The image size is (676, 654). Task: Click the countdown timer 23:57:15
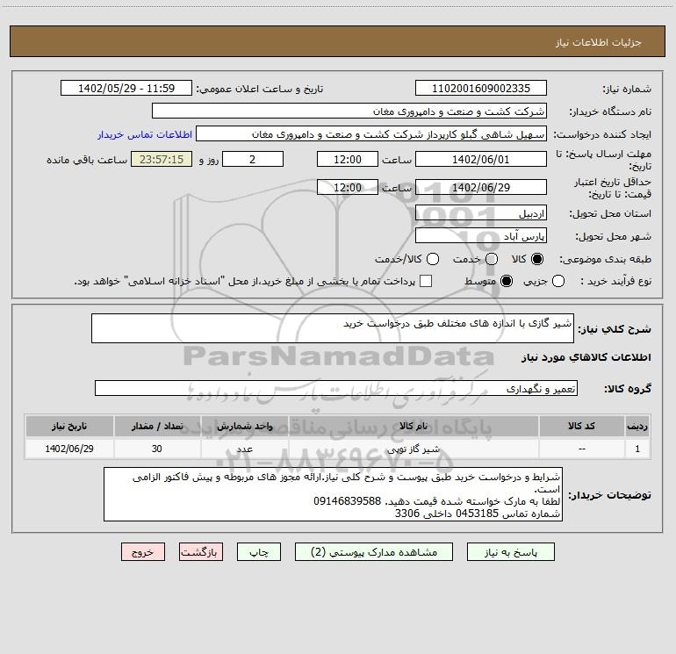[162, 159]
